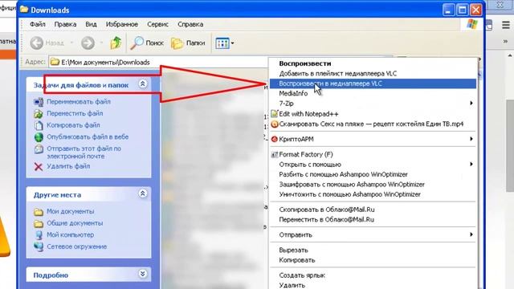Open the Поиск search tool
The width and height of the screenshot is (514, 289).
point(147,43)
